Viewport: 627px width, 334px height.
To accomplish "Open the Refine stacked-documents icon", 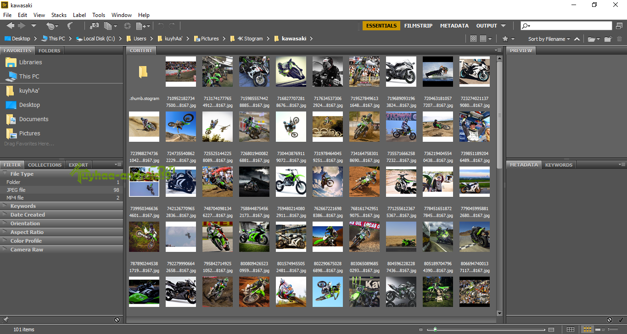I will (107, 26).
